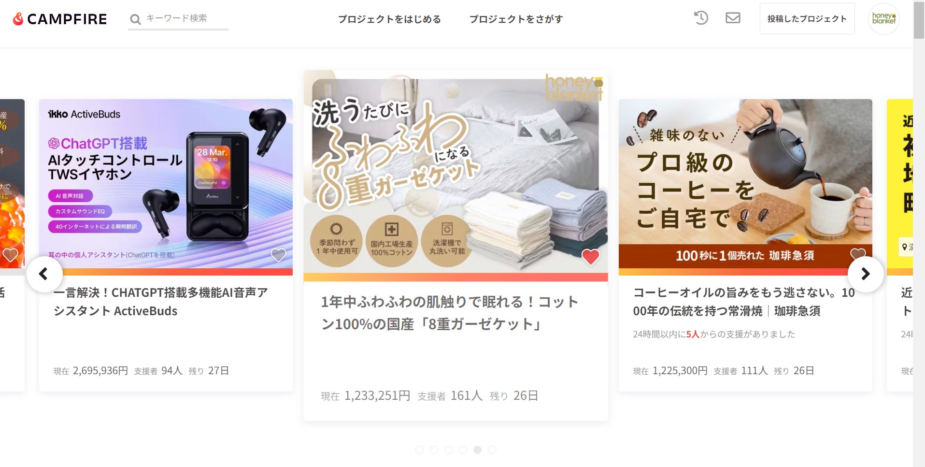This screenshot has width=925, height=467.
Task: Select the last carousel pagination dot
Action: click(492, 450)
